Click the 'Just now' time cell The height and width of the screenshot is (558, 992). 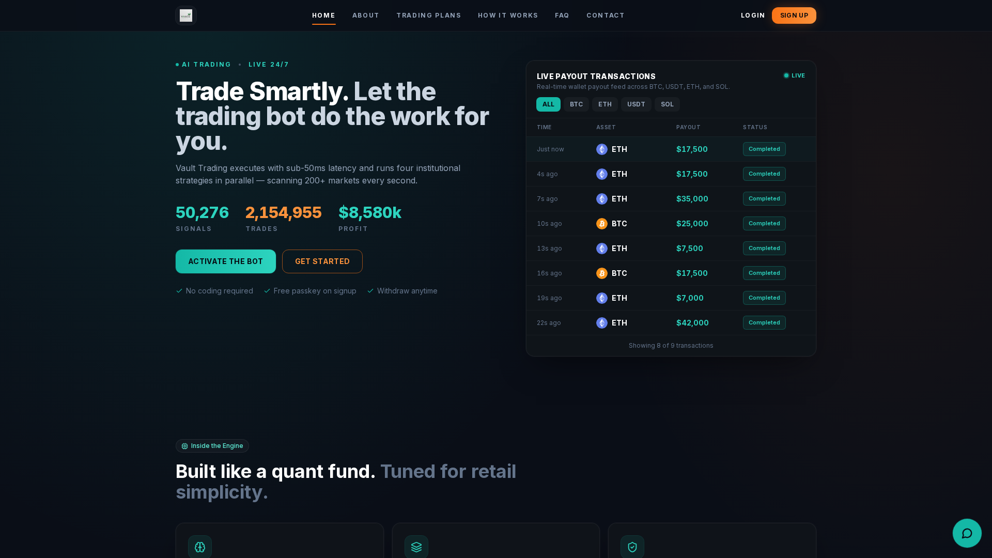[x=550, y=149]
